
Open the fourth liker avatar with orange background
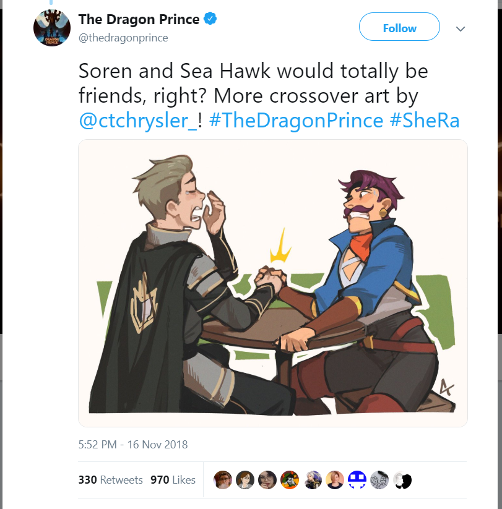[x=290, y=480]
